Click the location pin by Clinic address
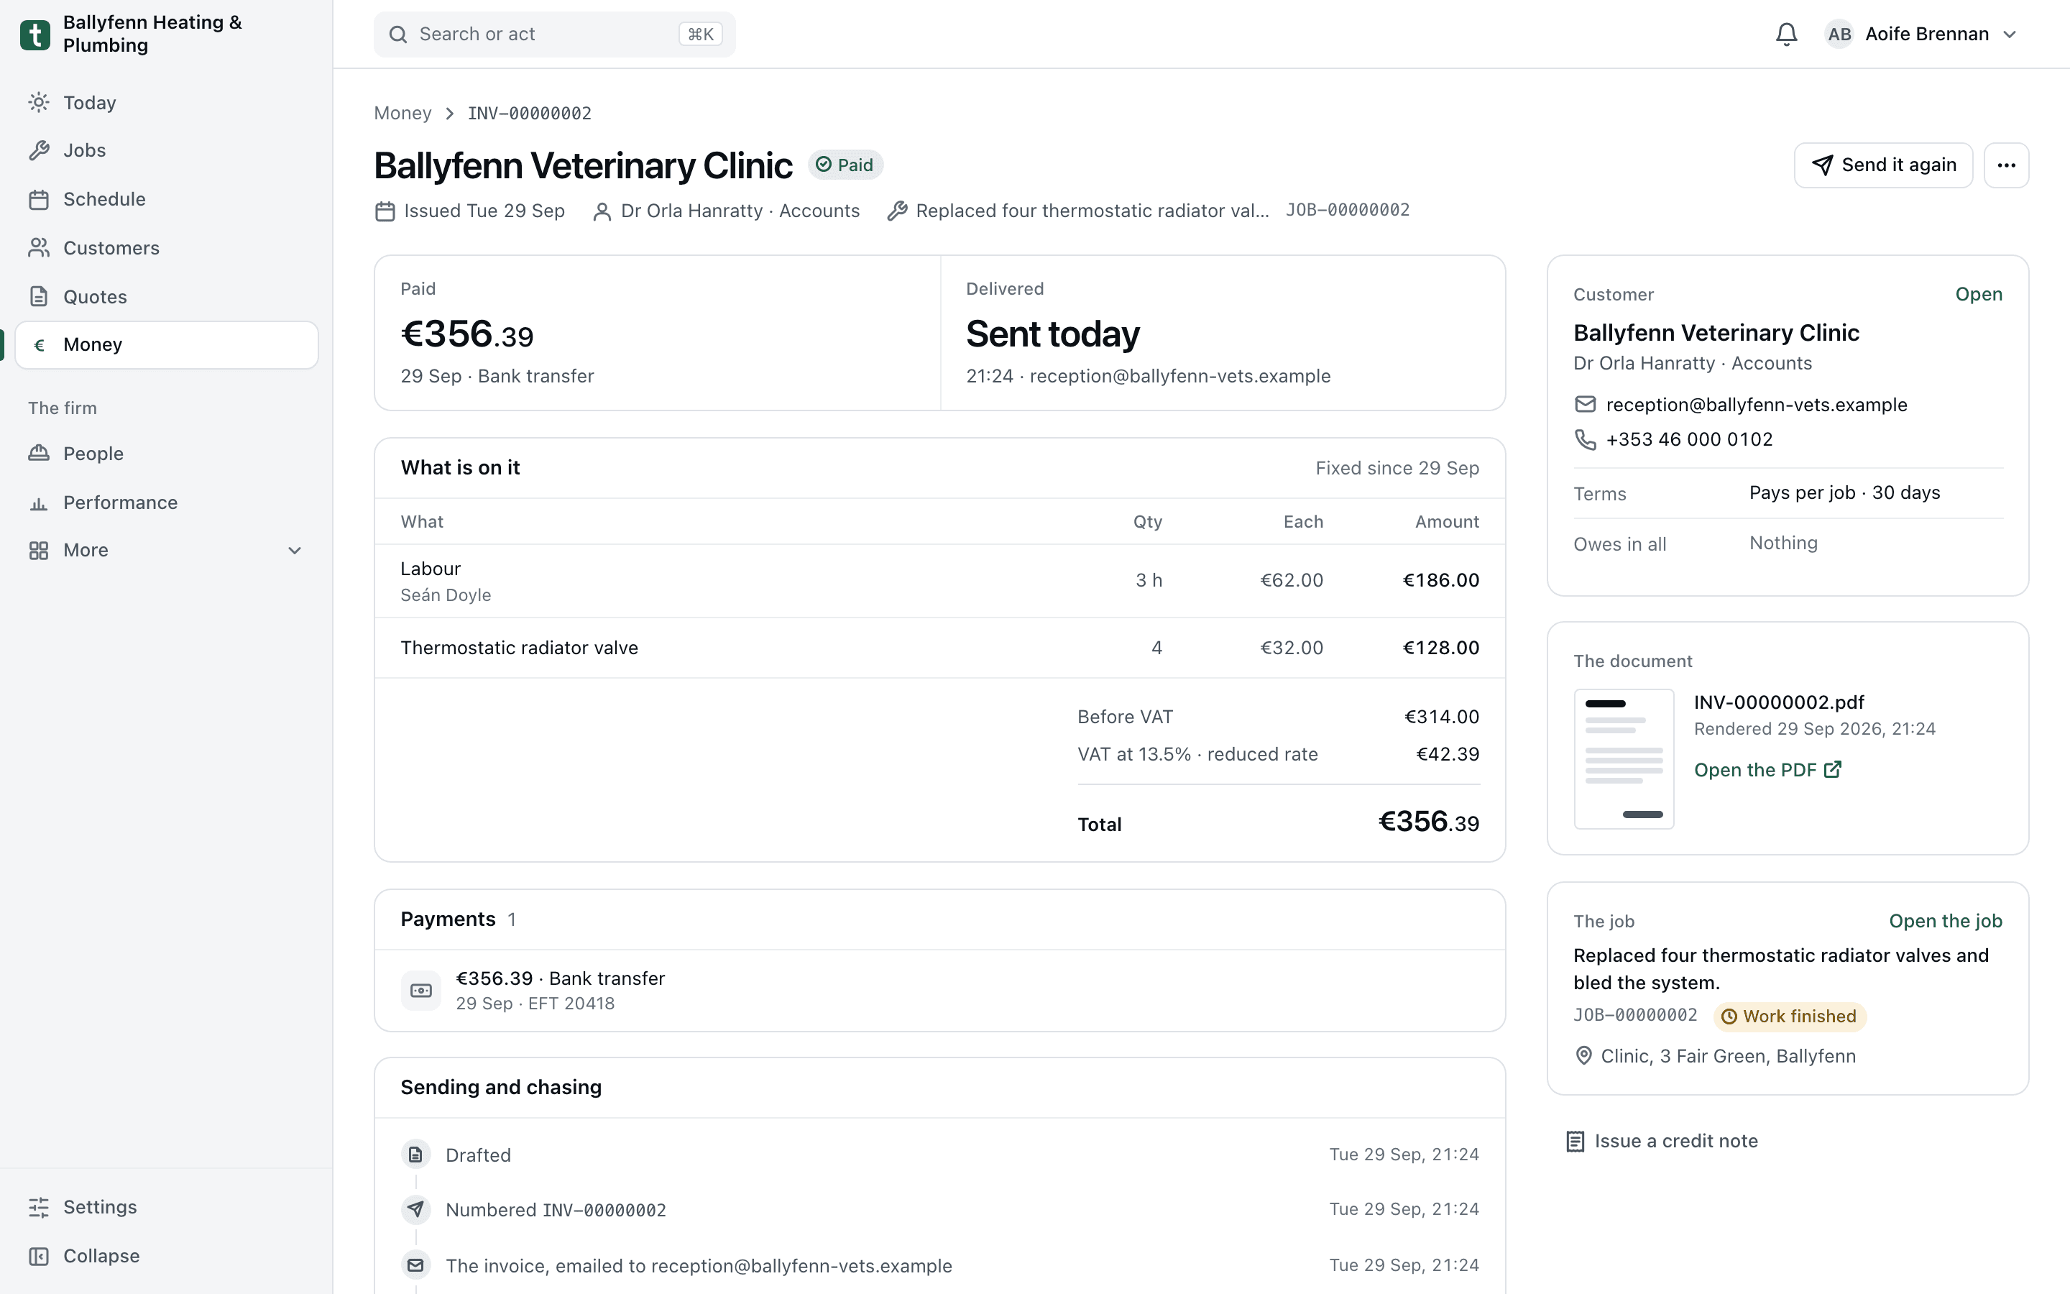Screen dimensions: 2070x1294 [x=1584, y=1056]
